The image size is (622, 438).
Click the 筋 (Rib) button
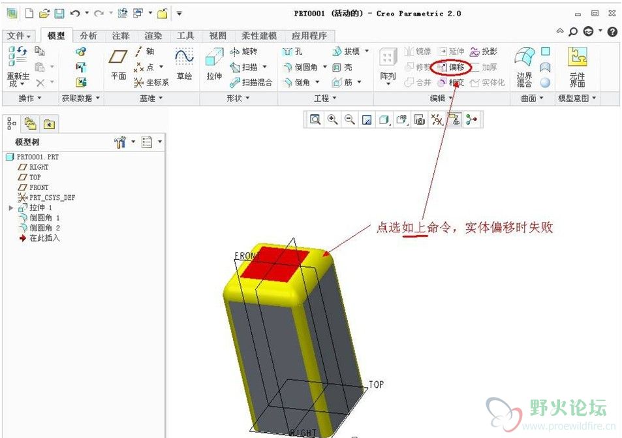point(343,82)
